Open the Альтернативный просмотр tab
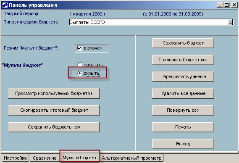The height and width of the screenshot is (163, 239). [x=132, y=158]
